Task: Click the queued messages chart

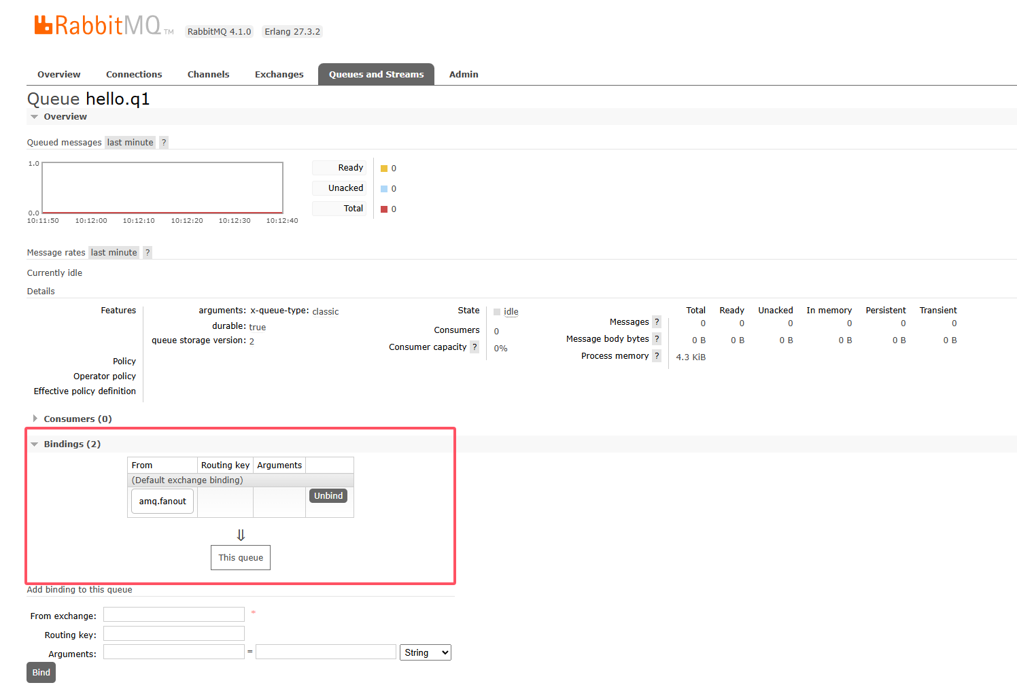Action: click(162, 188)
